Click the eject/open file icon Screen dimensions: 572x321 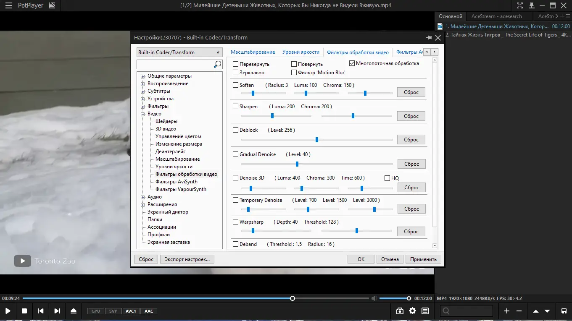pyautogui.click(x=74, y=311)
